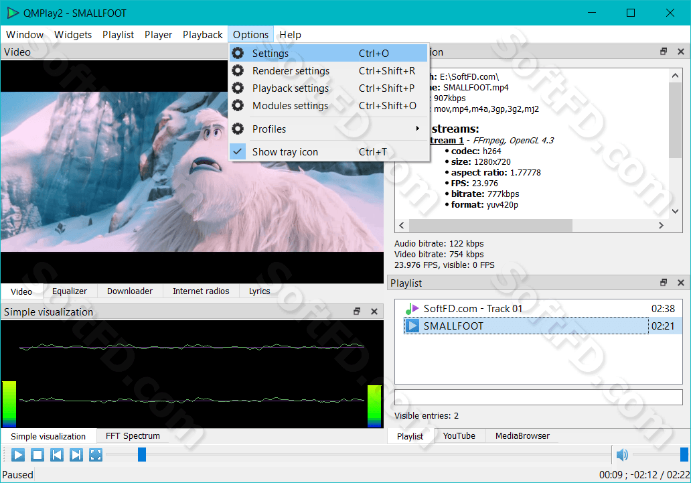Click the QMPlay2 app icon in title bar
The width and height of the screenshot is (691, 483).
point(13,13)
